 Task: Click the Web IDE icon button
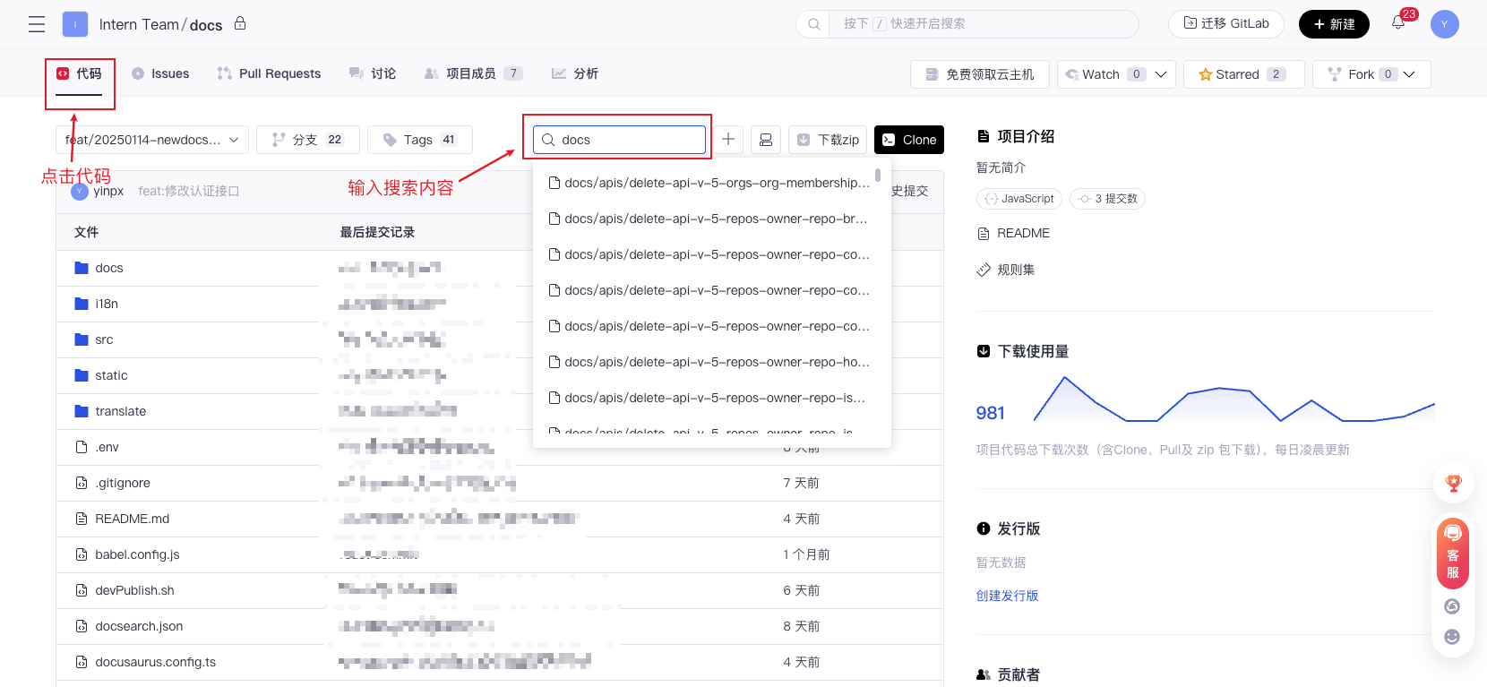click(x=766, y=140)
